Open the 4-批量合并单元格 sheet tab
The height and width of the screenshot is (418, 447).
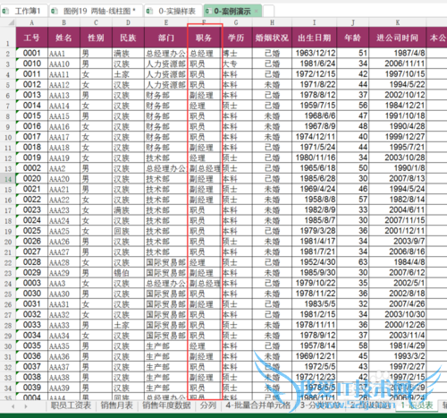pos(257,405)
